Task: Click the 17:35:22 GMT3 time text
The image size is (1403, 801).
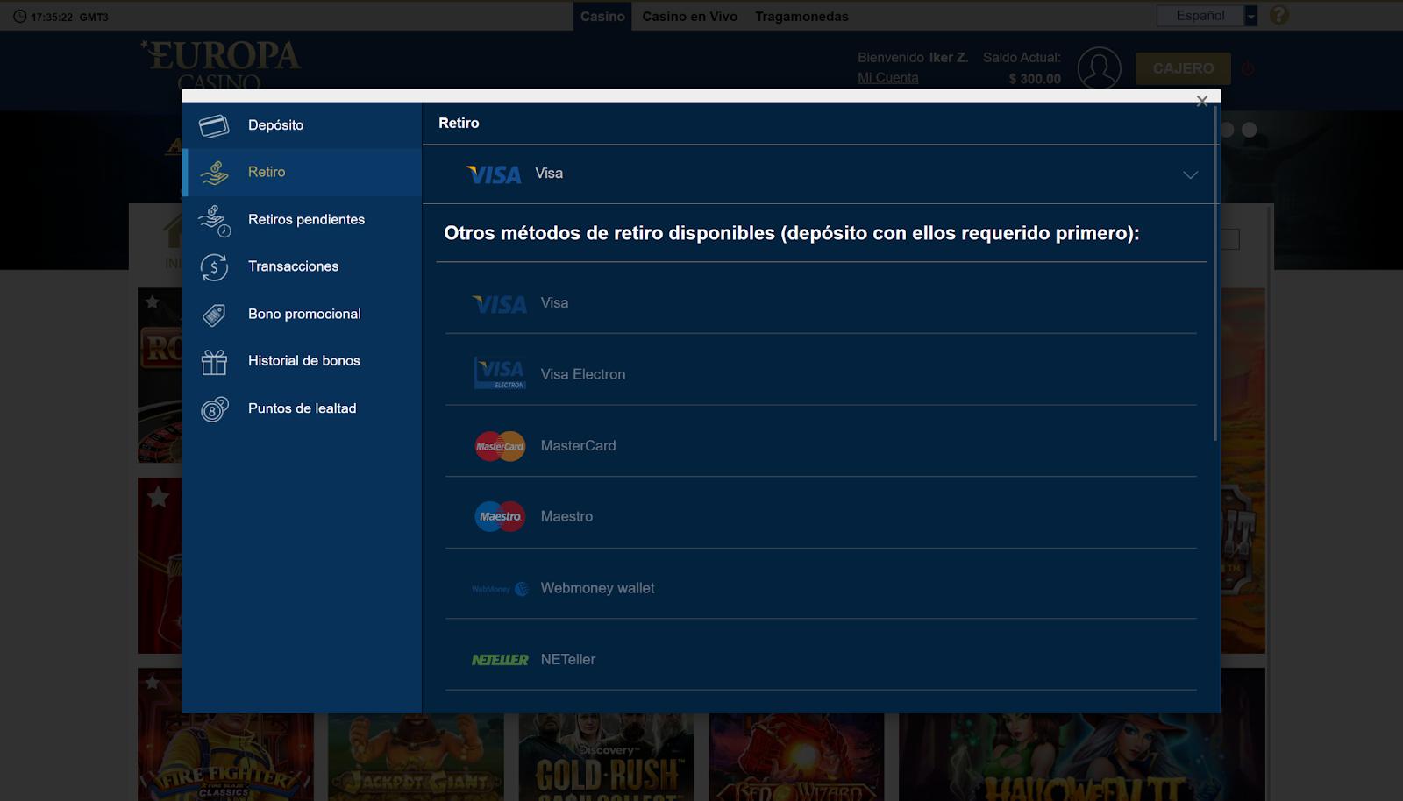Action: [x=69, y=17]
